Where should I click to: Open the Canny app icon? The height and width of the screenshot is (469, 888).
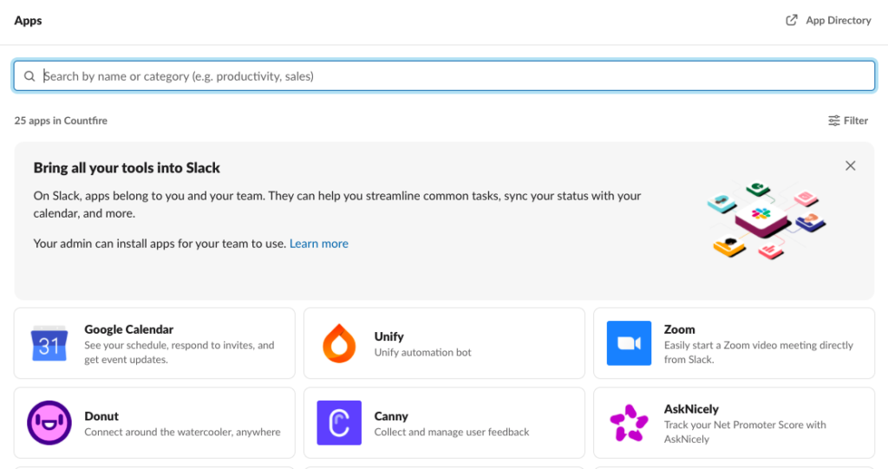[339, 422]
